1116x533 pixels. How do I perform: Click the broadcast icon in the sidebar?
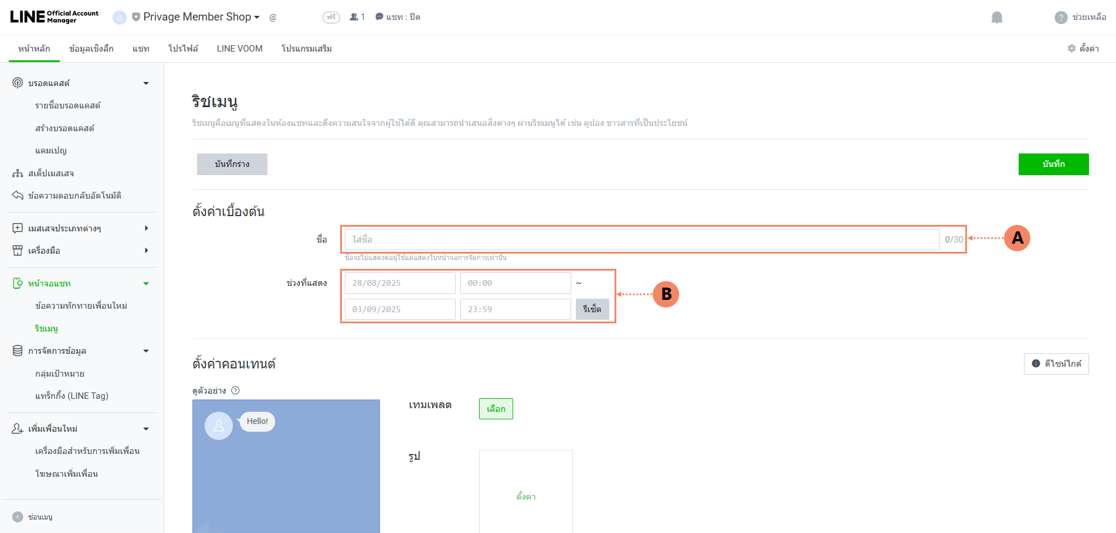click(18, 83)
